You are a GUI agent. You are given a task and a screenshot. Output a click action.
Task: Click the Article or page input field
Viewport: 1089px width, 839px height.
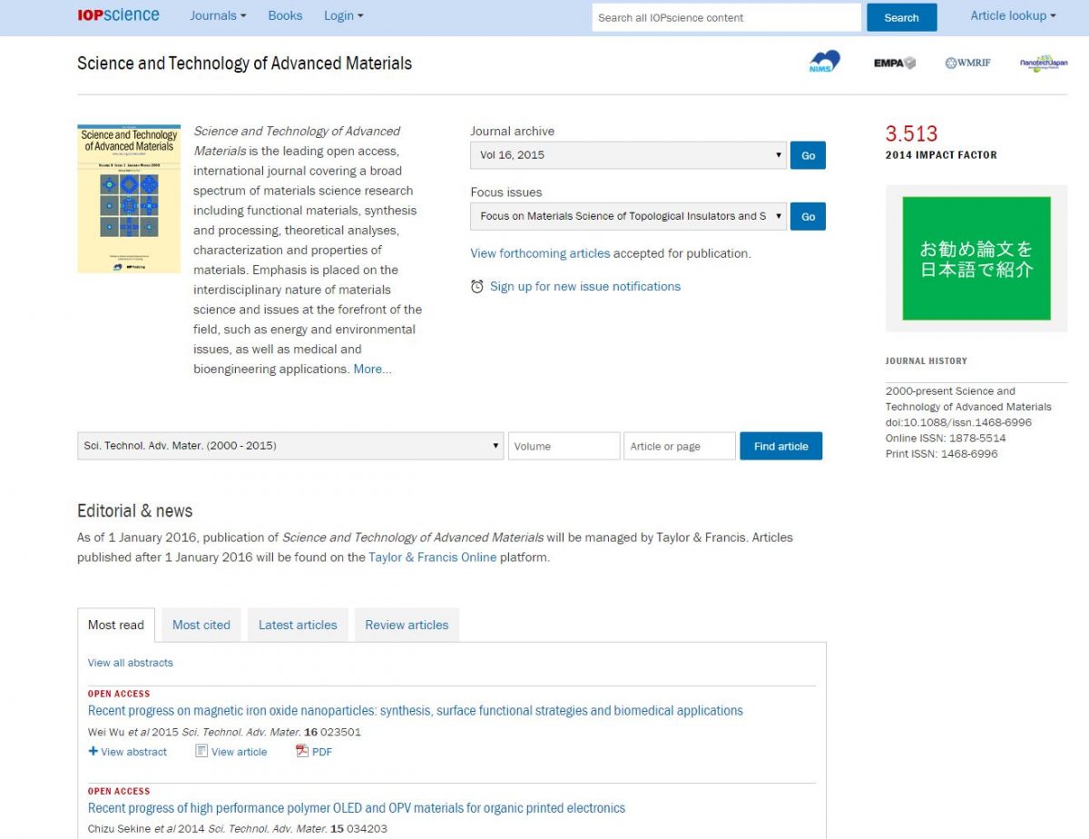point(680,446)
